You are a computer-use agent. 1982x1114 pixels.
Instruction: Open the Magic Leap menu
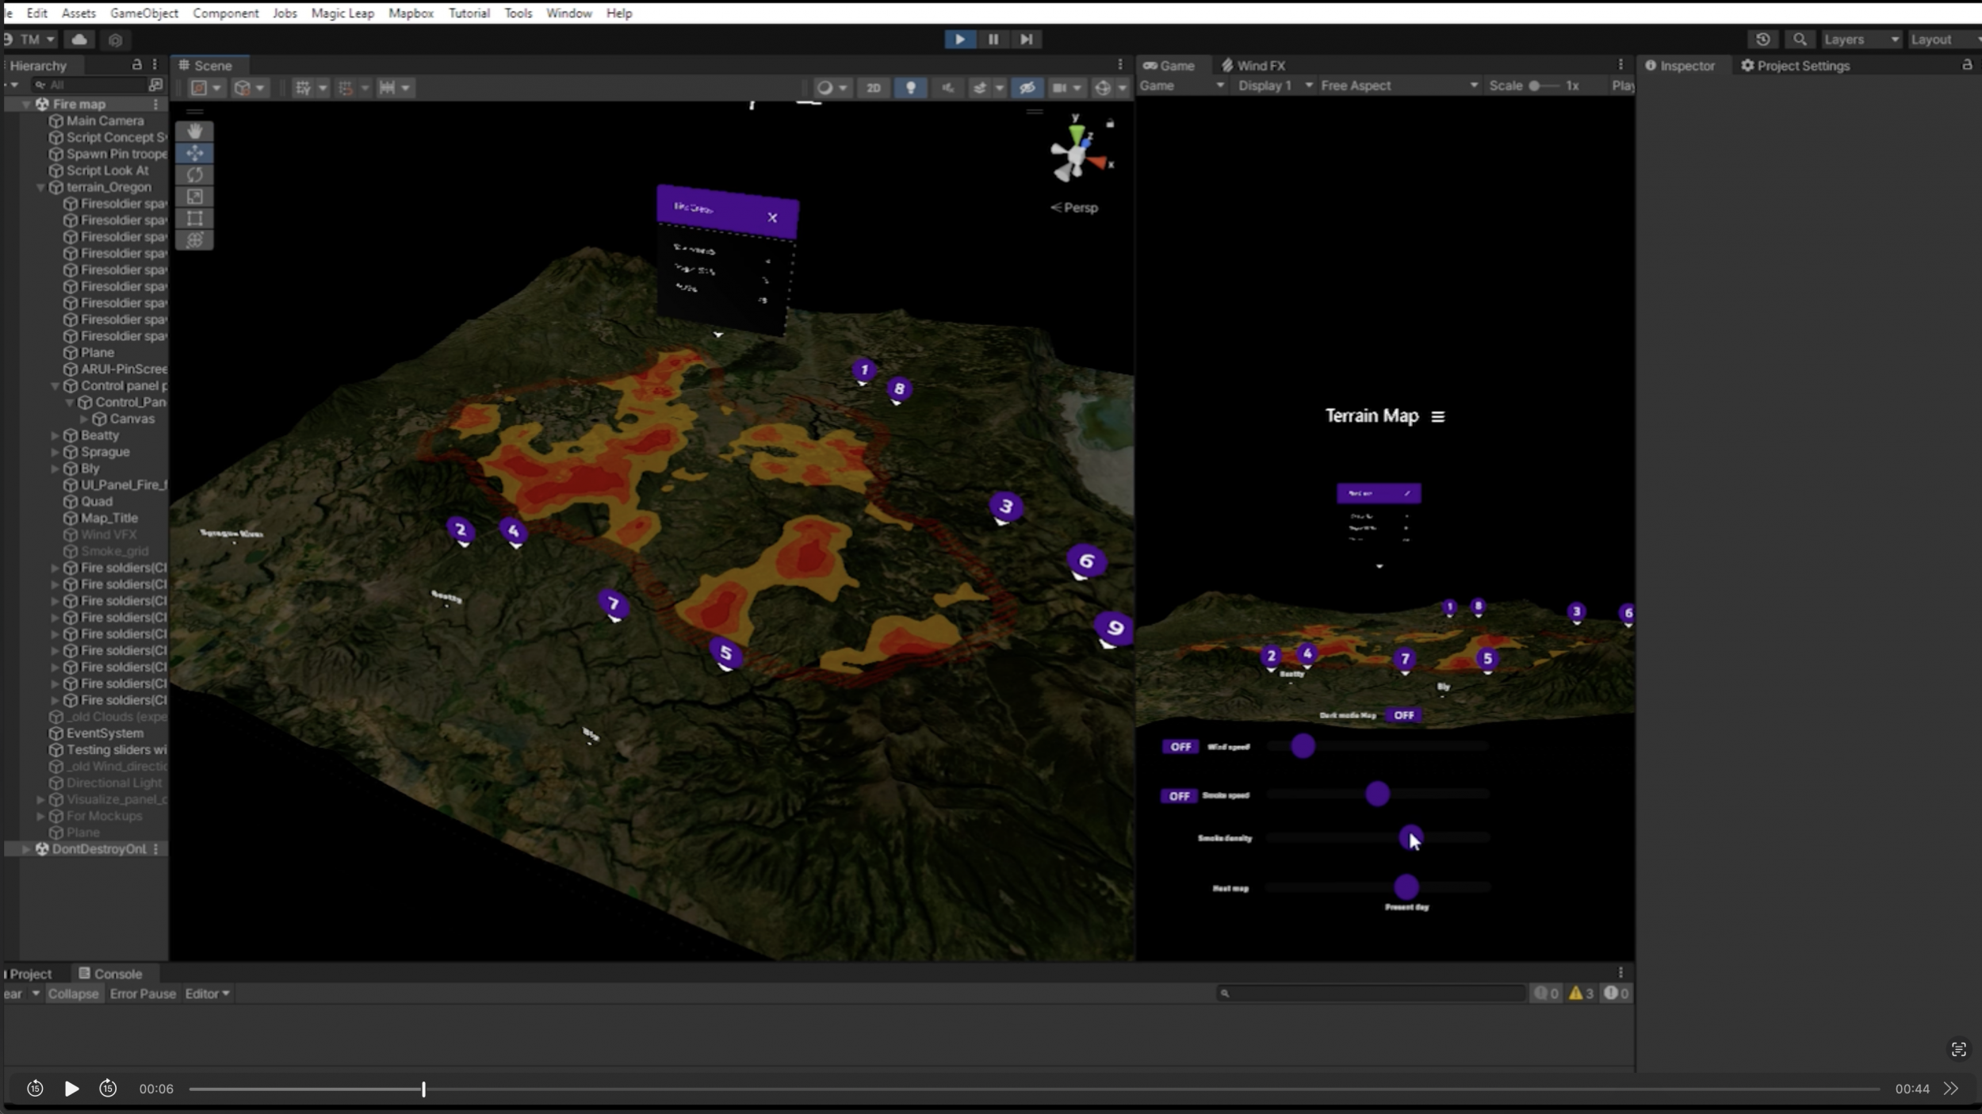342,13
